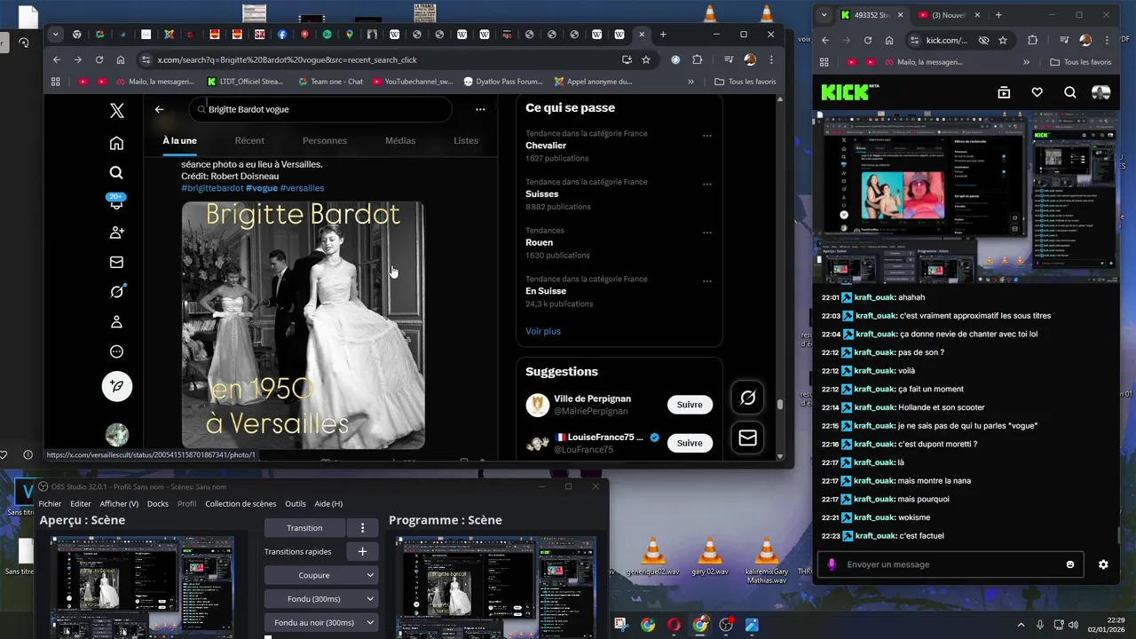1136x639 pixels.
Task: Open floating Grok button on X
Action: (747, 398)
